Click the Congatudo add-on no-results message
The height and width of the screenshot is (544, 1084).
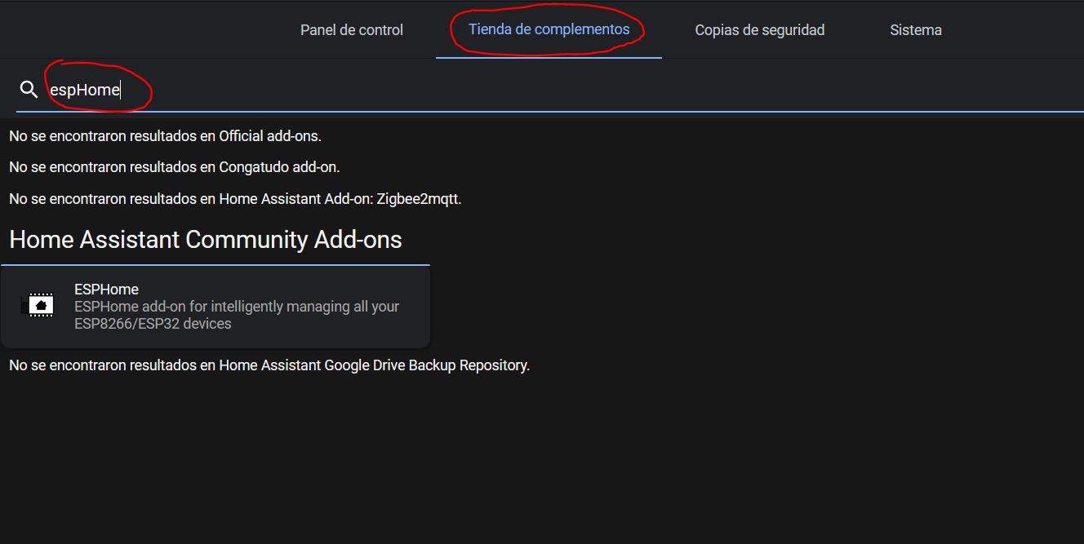(174, 167)
